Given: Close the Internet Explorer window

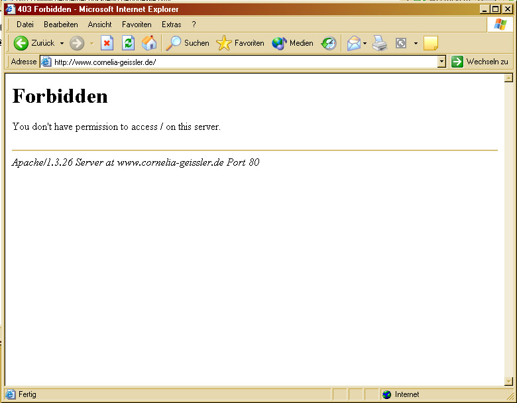Looking at the screenshot, I should point(508,9).
